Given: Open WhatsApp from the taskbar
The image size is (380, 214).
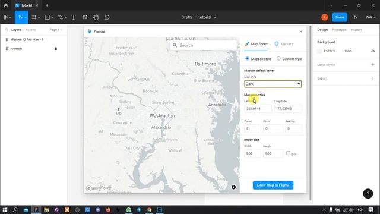Looking at the screenshot, I should (129, 210).
